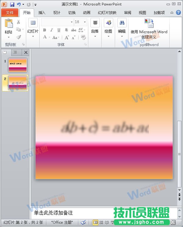Toggle Italic text formatting
This screenshot has width=183, height=227.
click(x=52, y=30)
